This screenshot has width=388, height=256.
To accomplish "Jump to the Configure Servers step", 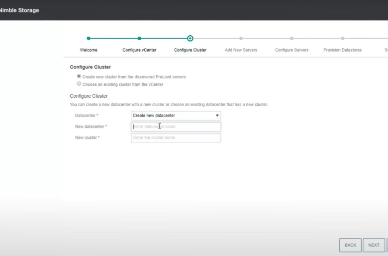I will pyautogui.click(x=291, y=50).
